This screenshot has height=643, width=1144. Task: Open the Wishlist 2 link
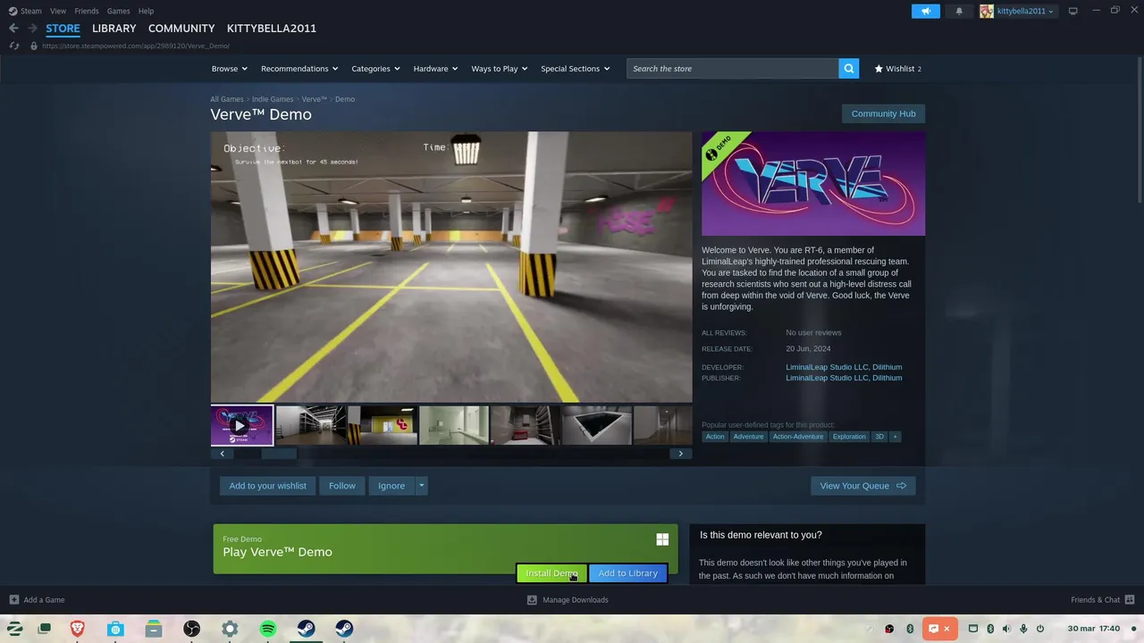[897, 69]
